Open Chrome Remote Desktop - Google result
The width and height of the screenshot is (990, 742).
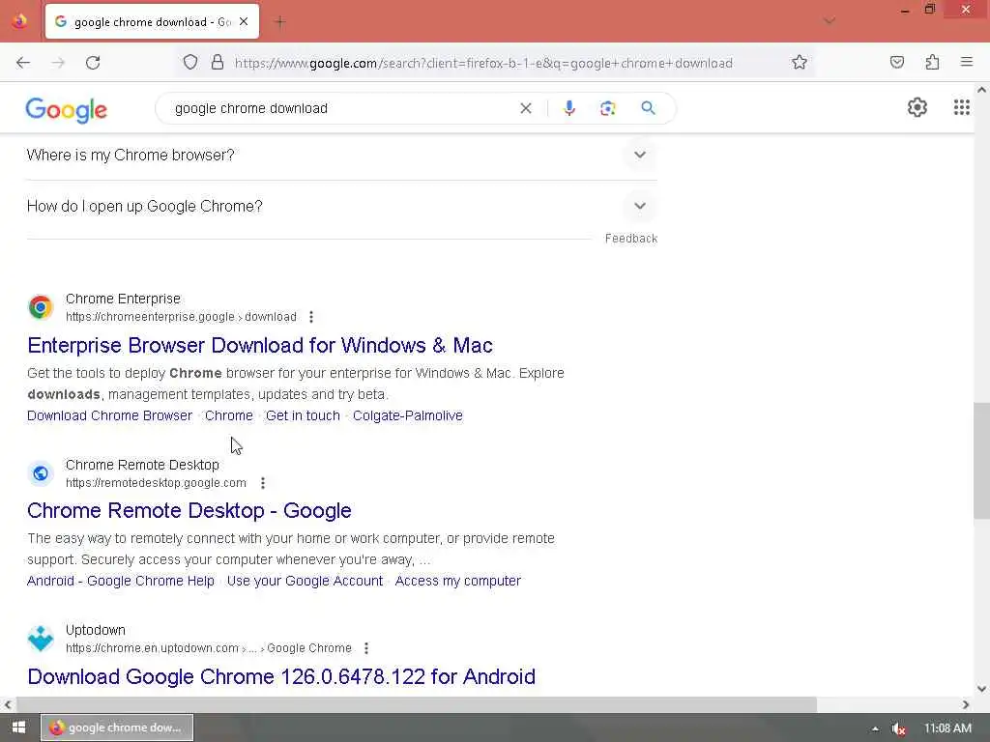coord(189,510)
